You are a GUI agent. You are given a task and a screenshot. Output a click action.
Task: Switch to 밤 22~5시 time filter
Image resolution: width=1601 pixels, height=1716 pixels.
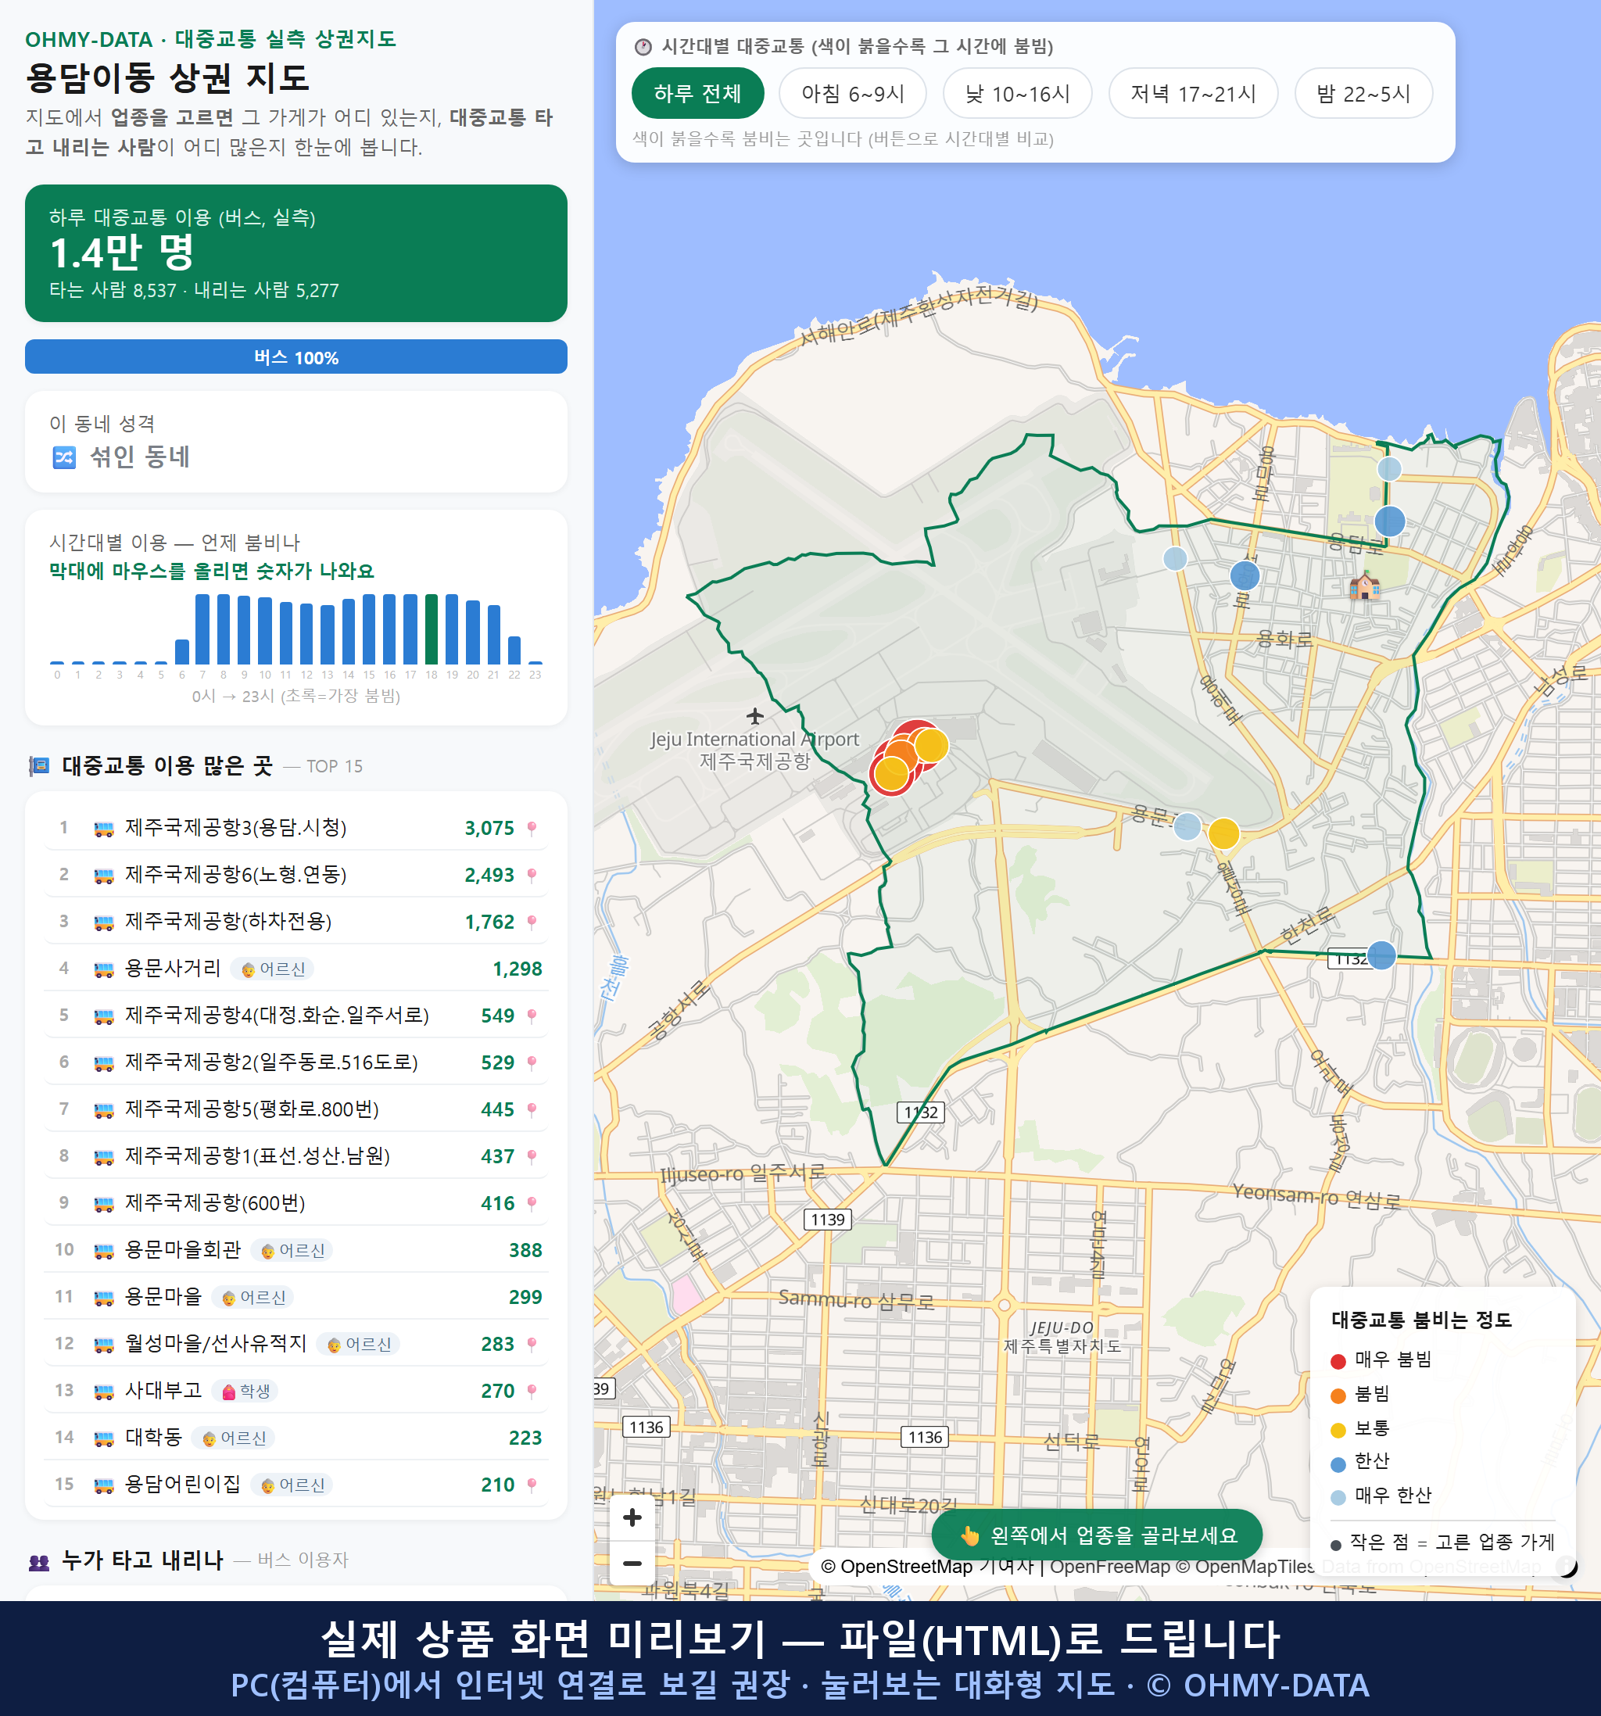[1363, 93]
